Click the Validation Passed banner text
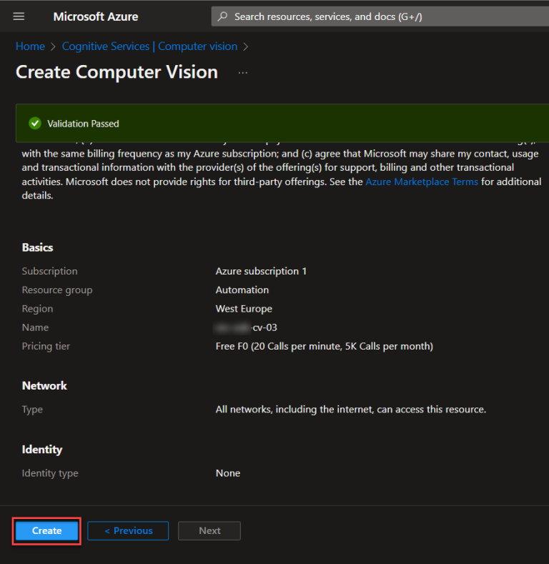 (83, 124)
